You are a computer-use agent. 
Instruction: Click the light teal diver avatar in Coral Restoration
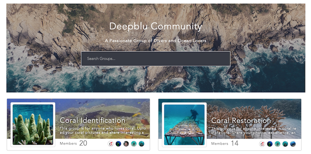click(x=277, y=144)
